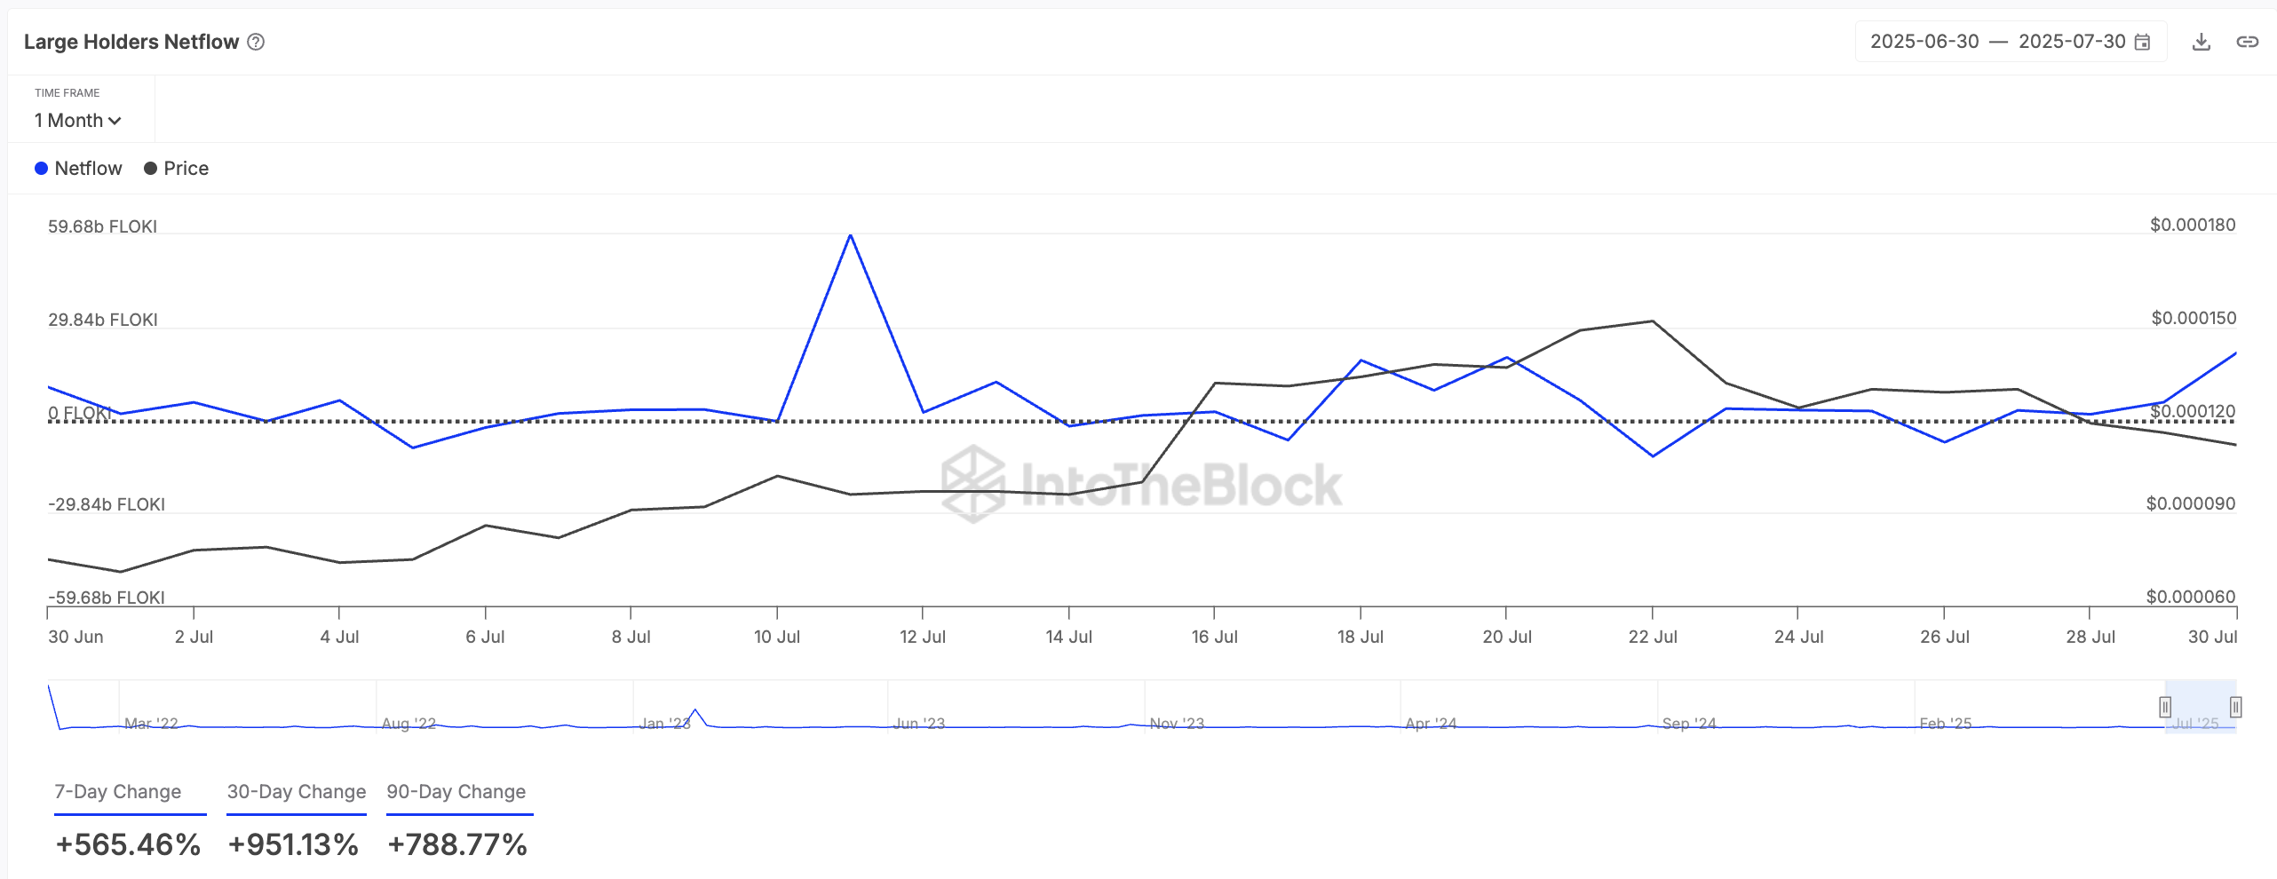Select the 7-Day Change tab

click(118, 792)
